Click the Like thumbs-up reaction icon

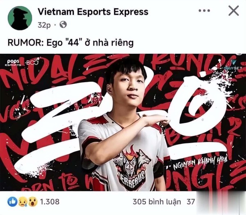click(x=12, y=201)
